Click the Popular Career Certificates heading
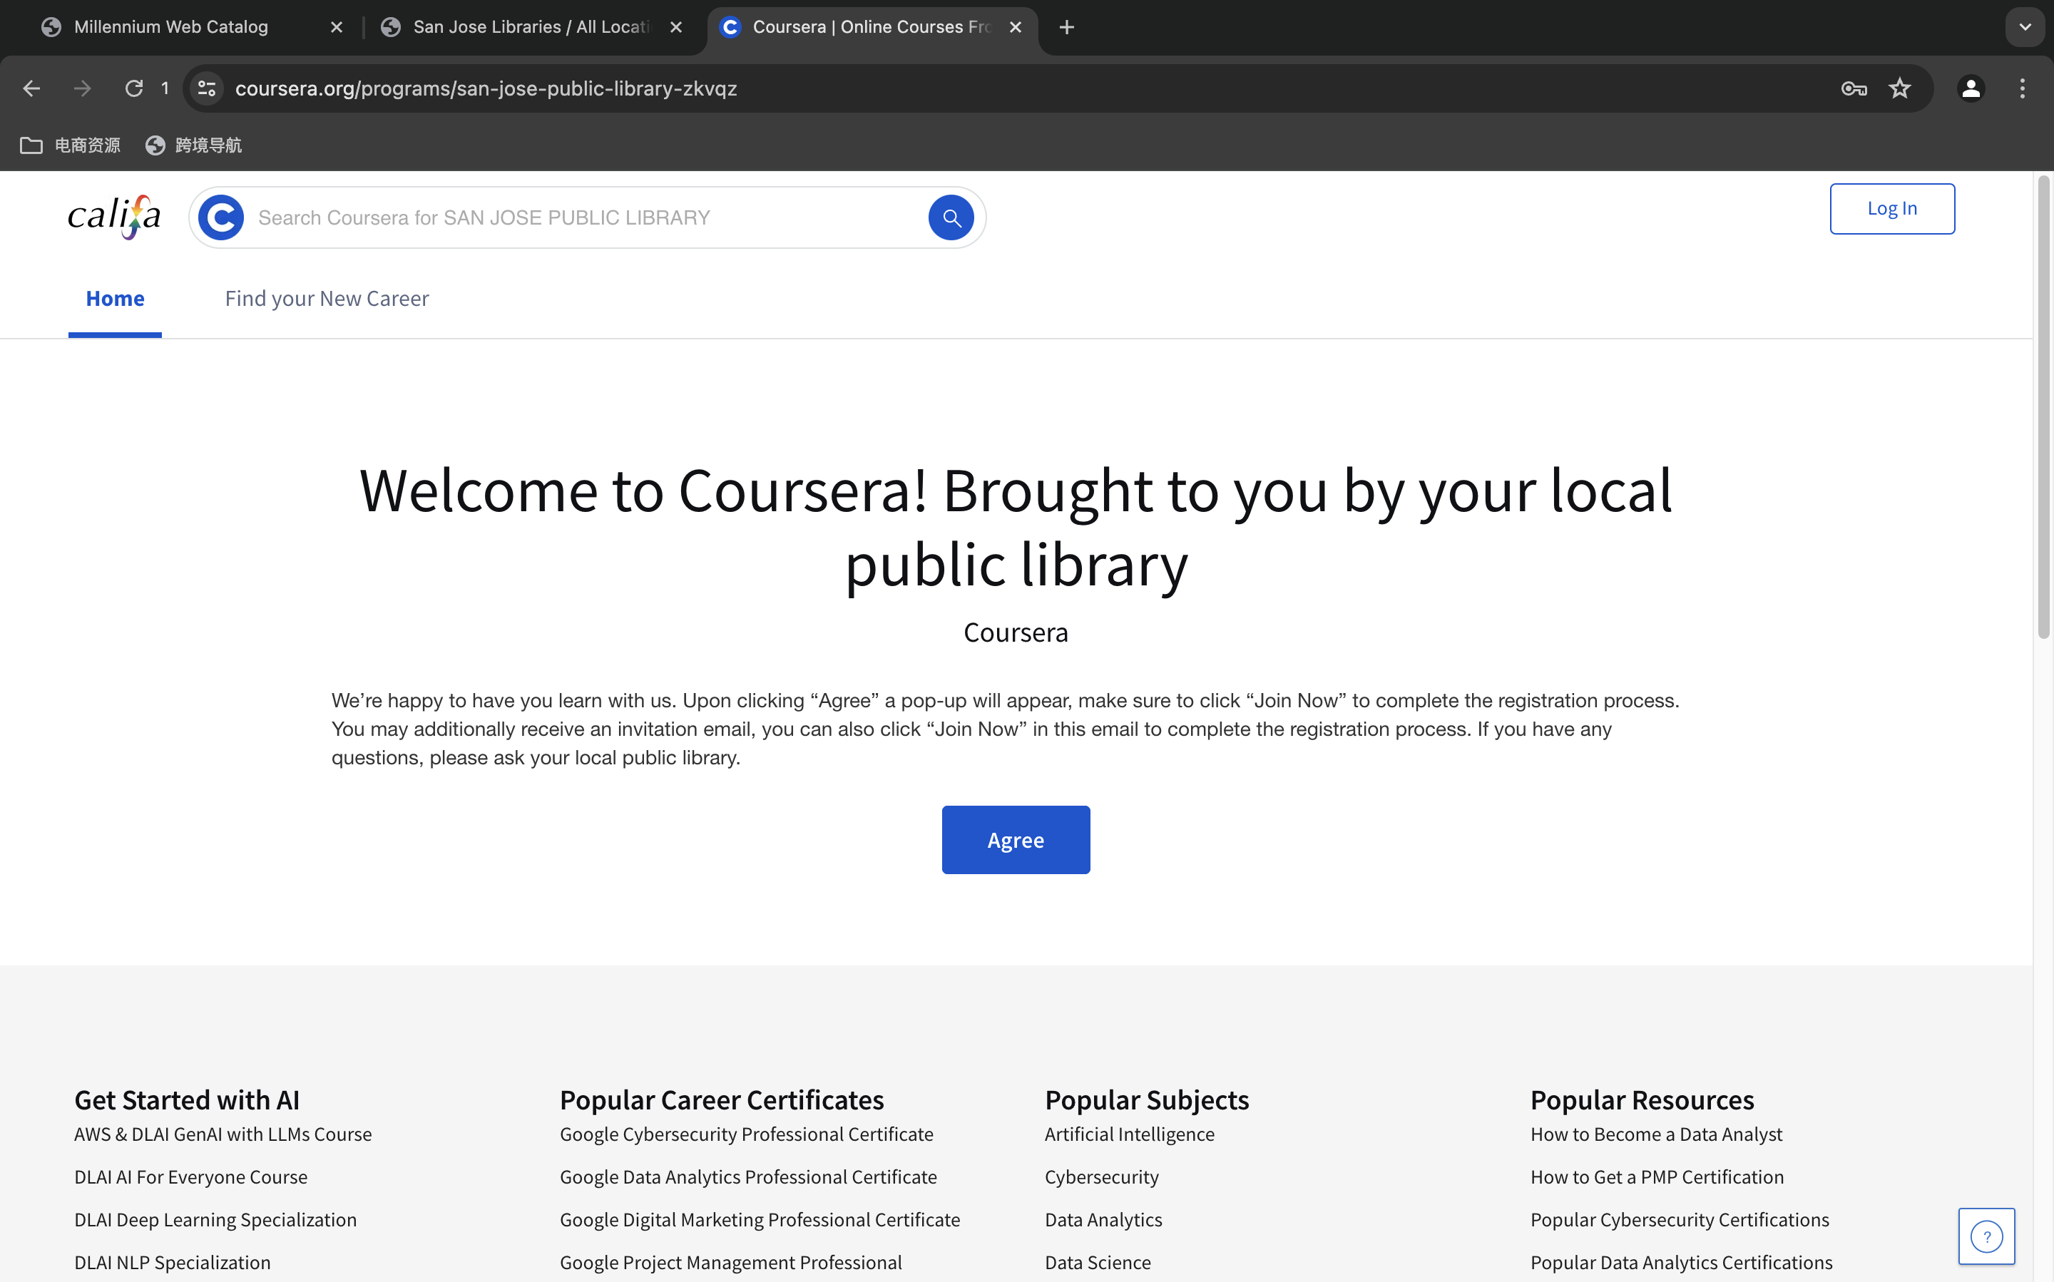This screenshot has width=2054, height=1282. (722, 1099)
